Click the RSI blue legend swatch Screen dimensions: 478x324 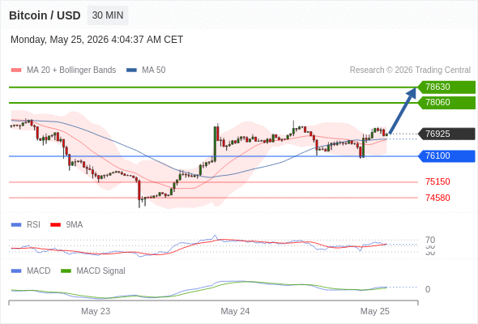point(16,225)
